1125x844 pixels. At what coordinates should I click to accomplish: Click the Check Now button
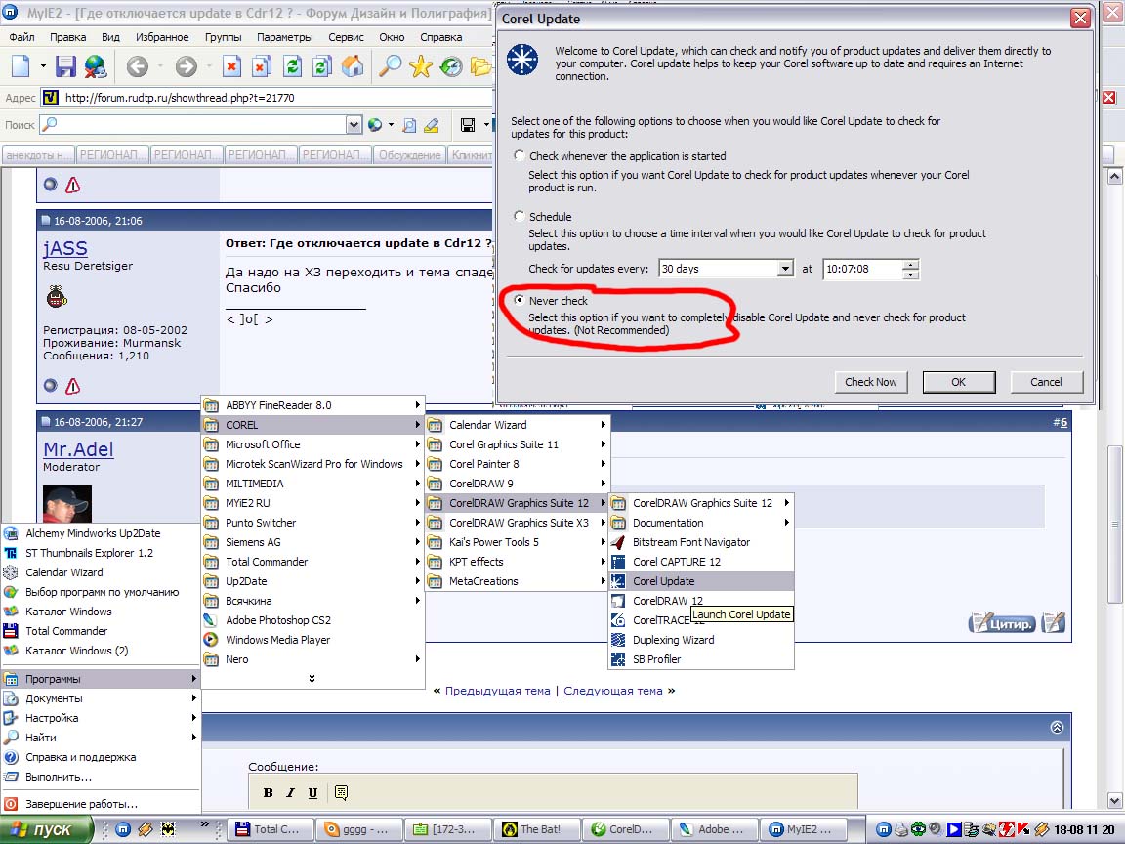tap(871, 382)
